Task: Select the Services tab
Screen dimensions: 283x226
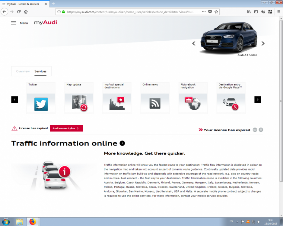Action: coord(40,71)
